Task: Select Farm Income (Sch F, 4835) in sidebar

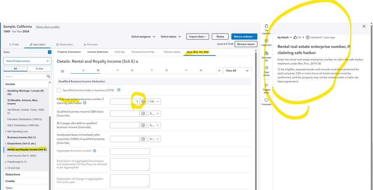Action: tap(22, 155)
